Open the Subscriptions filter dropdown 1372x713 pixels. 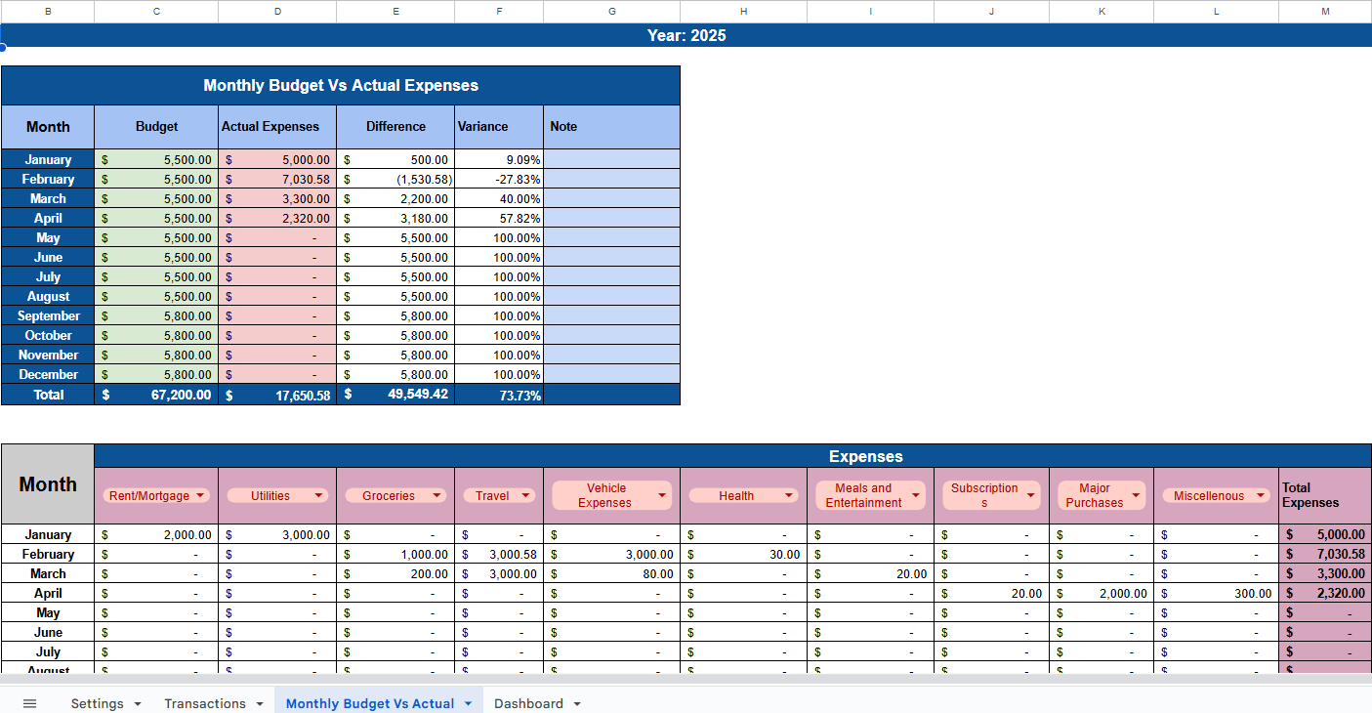tap(1033, 495)
